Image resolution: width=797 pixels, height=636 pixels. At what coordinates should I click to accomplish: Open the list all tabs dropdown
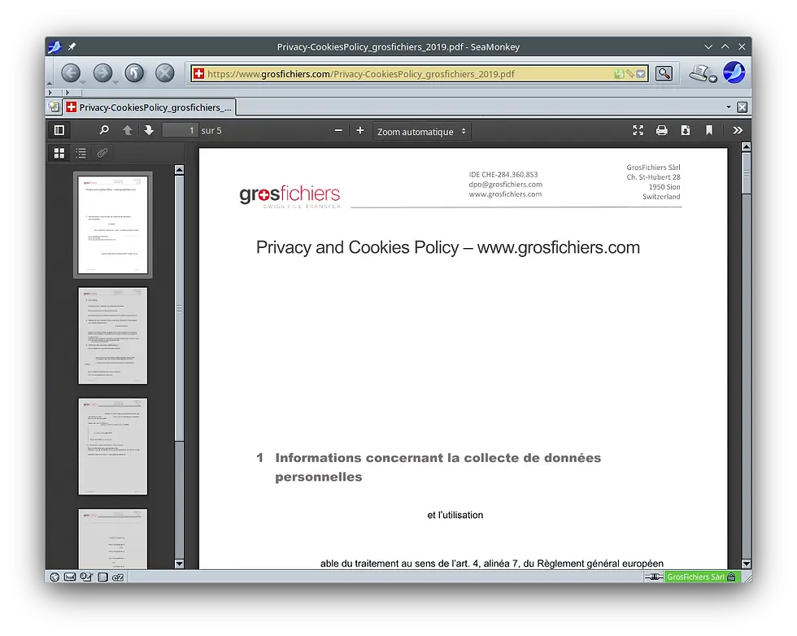[x=729, y=107]
